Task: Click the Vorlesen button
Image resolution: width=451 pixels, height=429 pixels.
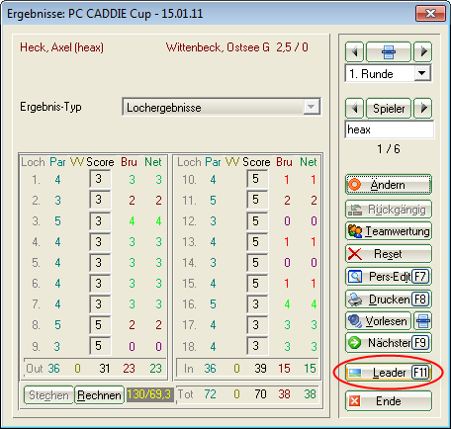Action: (378, 321)
